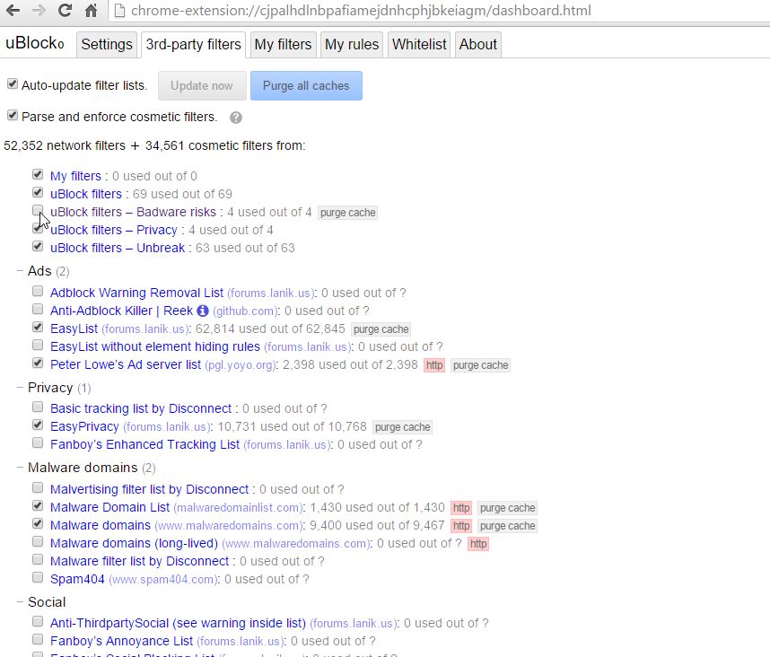Purge cache for EasyList
This screenshot has width=770, height=657.
click(381, 329)
